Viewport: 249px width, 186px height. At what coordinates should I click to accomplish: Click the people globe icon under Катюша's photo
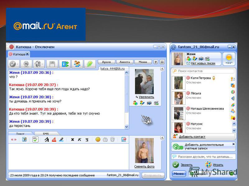[135, 103]
